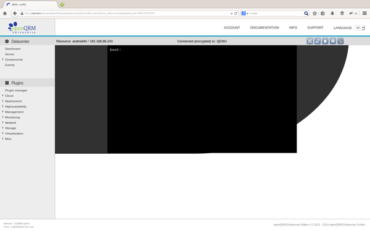
Task: Click the search magnifier icon
Action: coord(306,14)
